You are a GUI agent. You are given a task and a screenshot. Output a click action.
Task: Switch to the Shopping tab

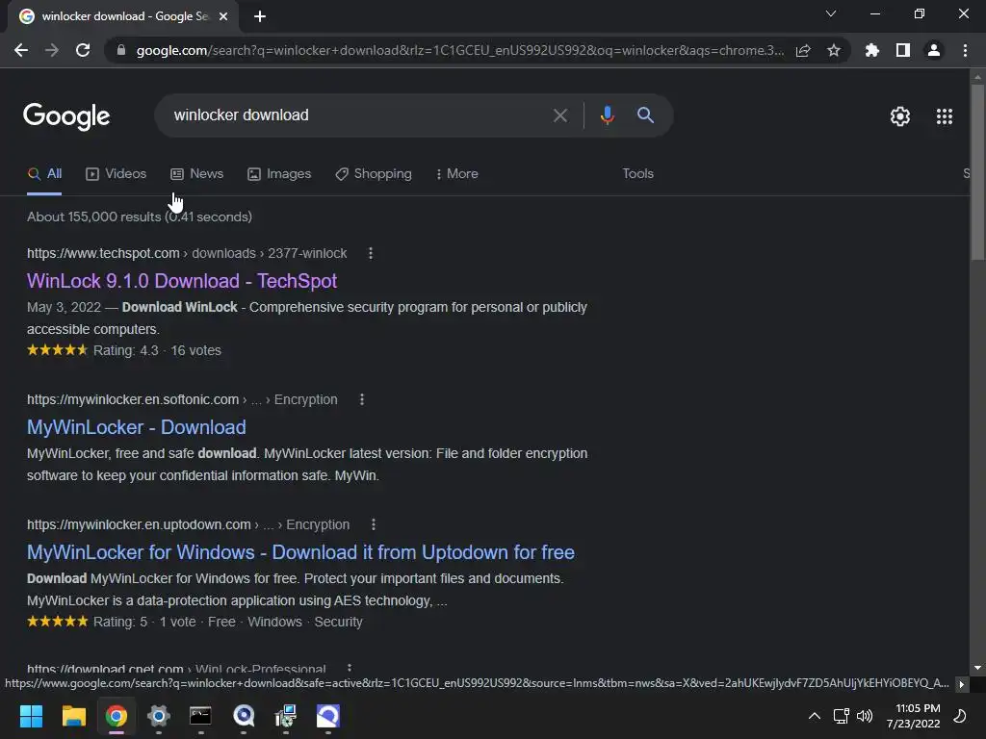[374, 174]
